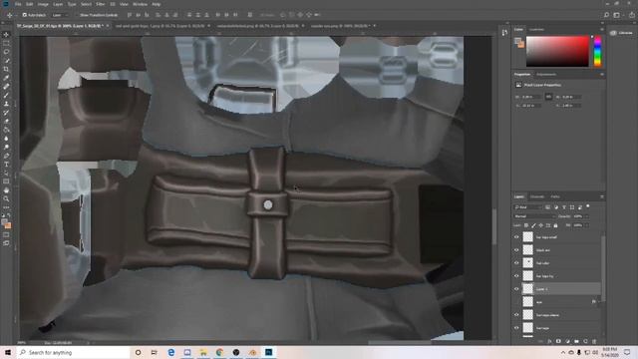Image resolution: width=638 pixels, height=359 pixels.
Task: Switch to the Adjustments tab
Action: [x=546, y=75]
